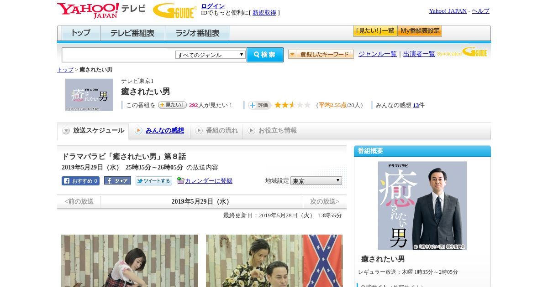This screenshot has height=287, width=548.
Task: Open the left episode scene photo
Action: tap(130, 261)
